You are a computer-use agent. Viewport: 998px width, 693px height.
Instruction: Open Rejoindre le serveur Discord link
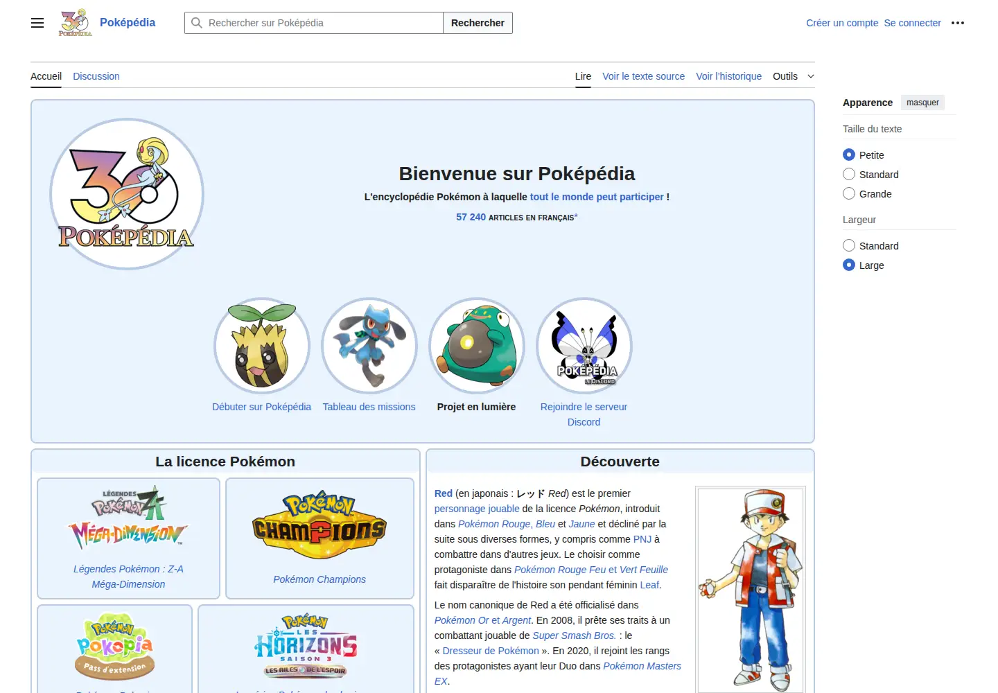point(584,414)
